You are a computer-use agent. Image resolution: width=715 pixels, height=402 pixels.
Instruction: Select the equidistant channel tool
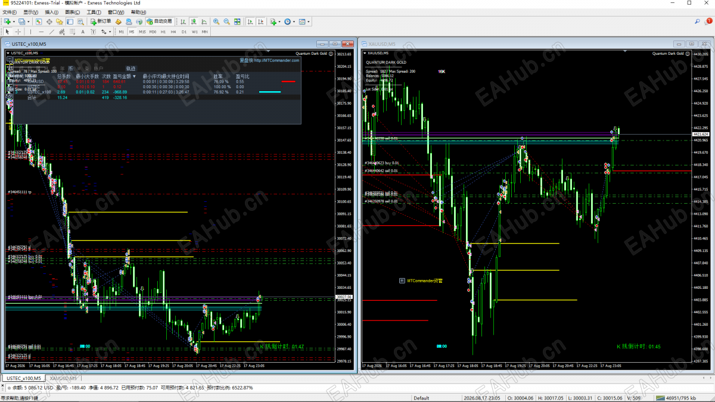(62, 32)
